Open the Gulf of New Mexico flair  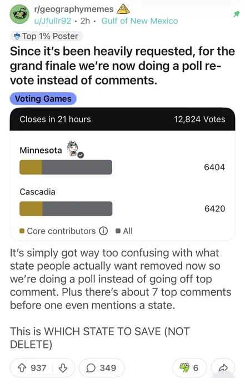click(140, 21)
